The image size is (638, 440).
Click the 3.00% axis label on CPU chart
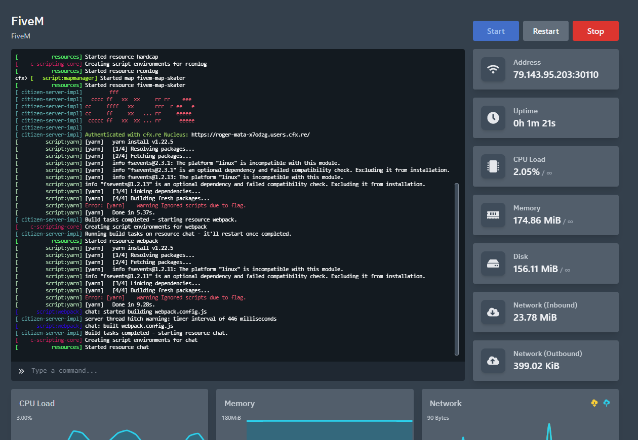point(24,418)
